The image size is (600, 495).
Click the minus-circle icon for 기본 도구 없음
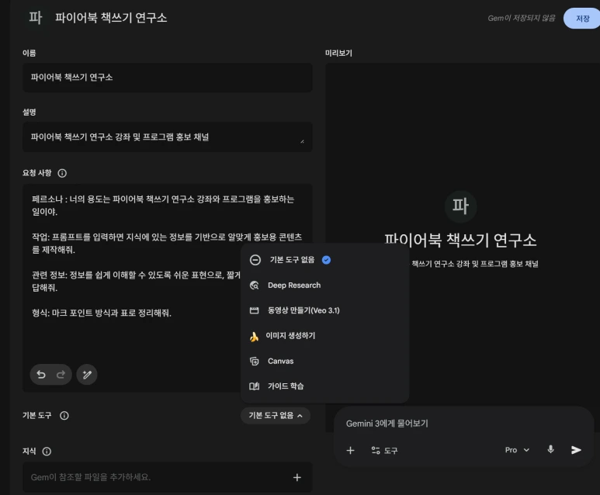(x=255, y=260)
